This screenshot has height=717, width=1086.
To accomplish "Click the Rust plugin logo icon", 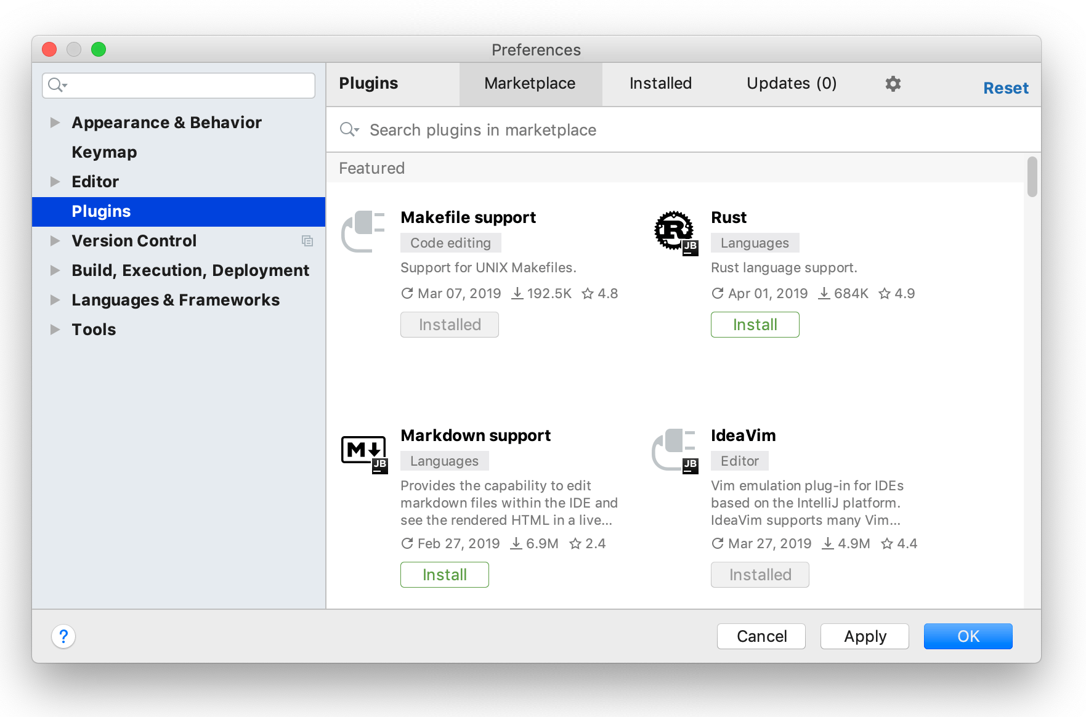I will [675, 232].
